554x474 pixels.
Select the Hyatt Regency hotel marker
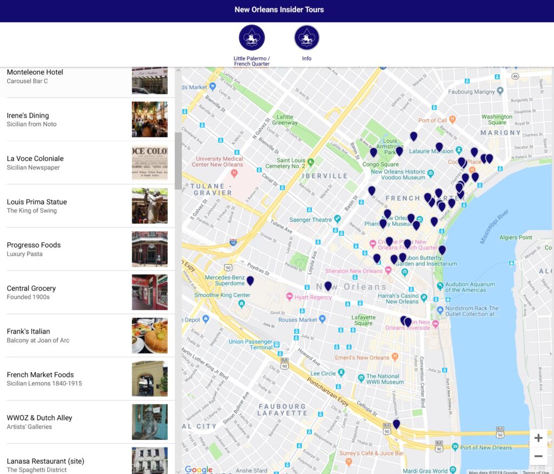tap(290, 297)
